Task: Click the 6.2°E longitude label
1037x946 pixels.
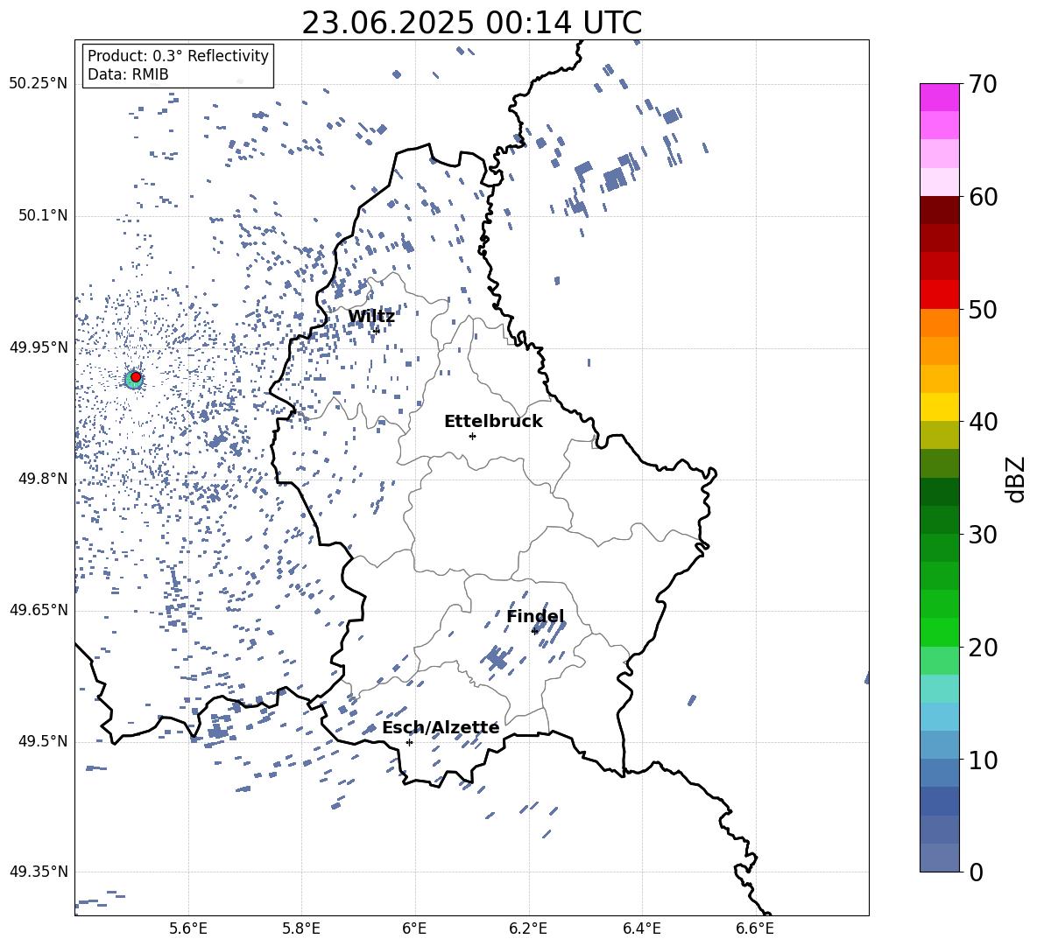Action: [x=528, y=928]
